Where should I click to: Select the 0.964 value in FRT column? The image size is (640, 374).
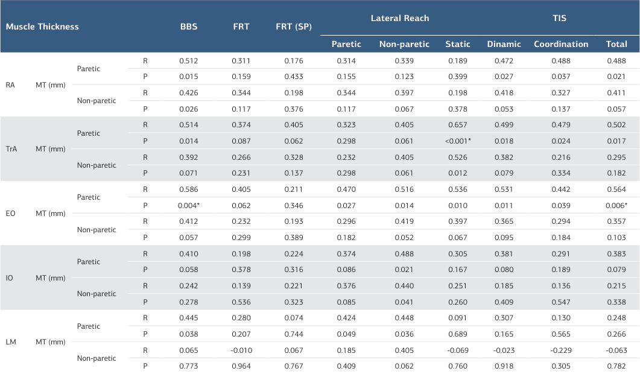241,367
